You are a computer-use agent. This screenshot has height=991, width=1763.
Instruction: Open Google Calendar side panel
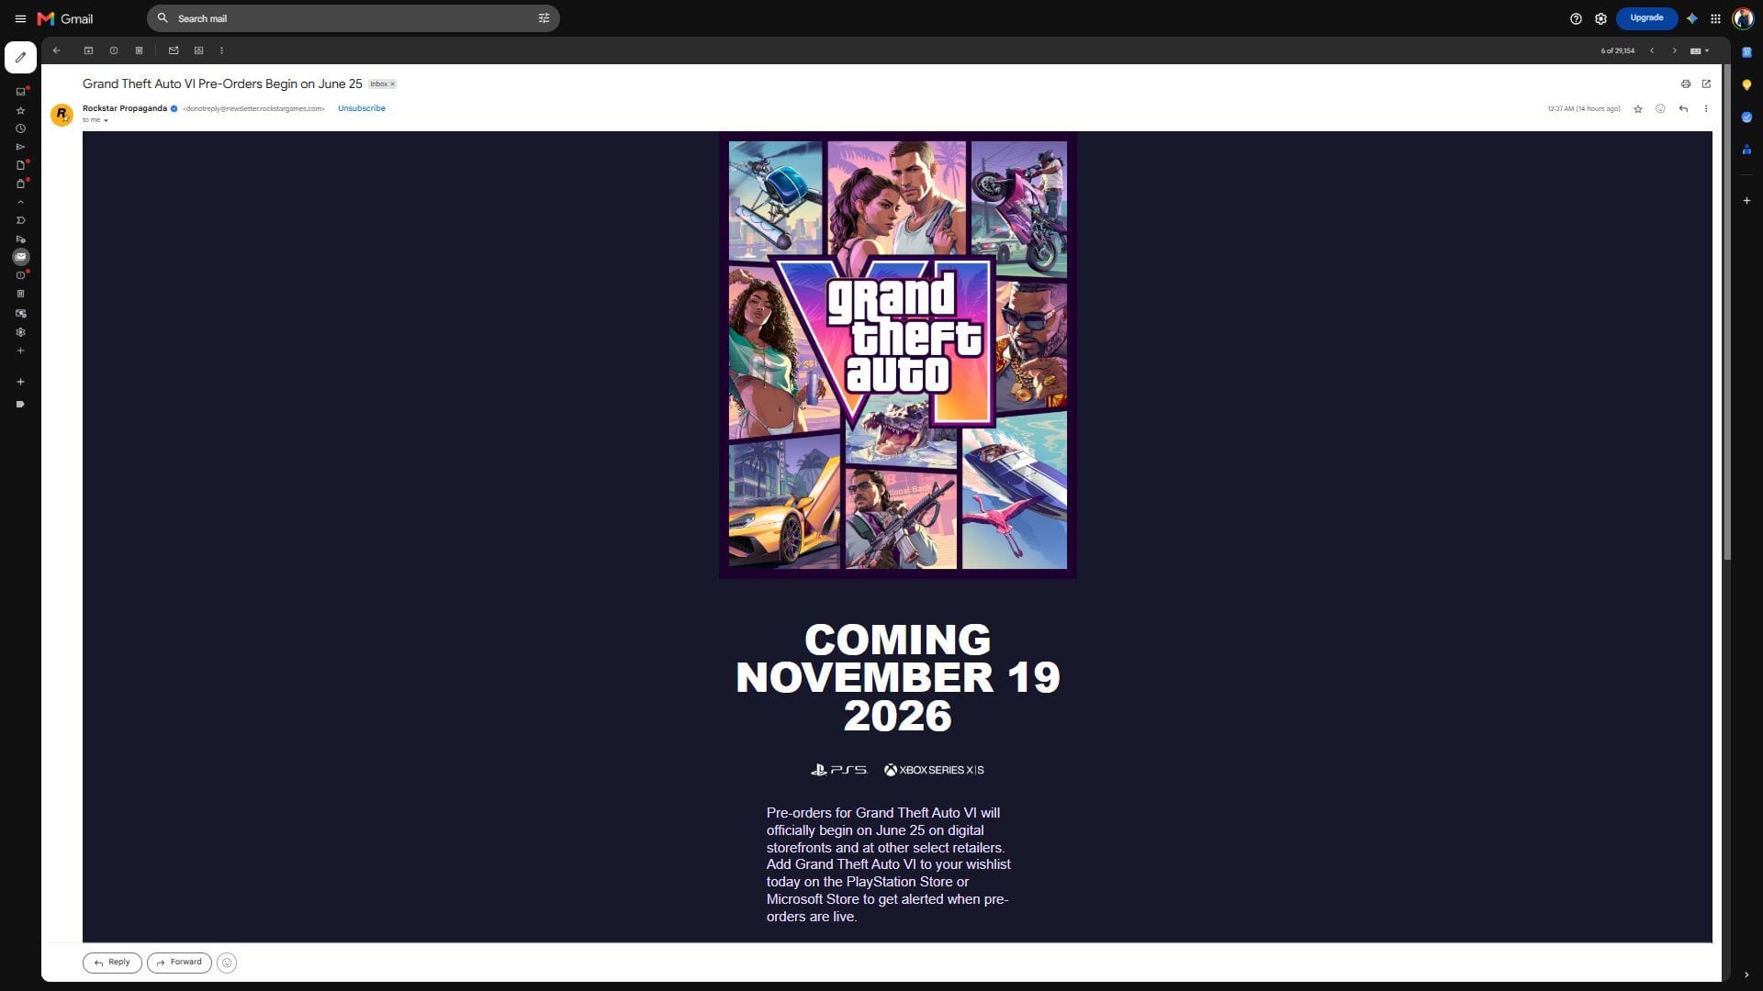point(1746,52)
